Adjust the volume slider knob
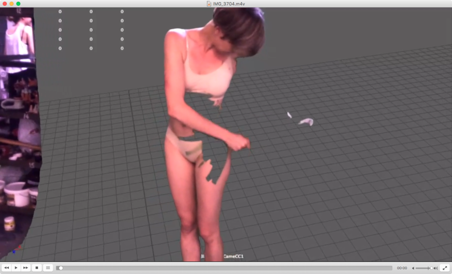This screenshot has width=452, height=274. click(431, 268)
